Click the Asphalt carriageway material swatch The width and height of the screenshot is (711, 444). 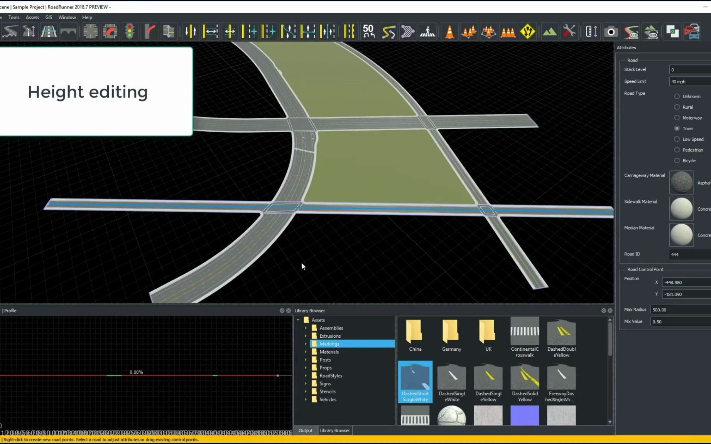(x=681, y=182)
